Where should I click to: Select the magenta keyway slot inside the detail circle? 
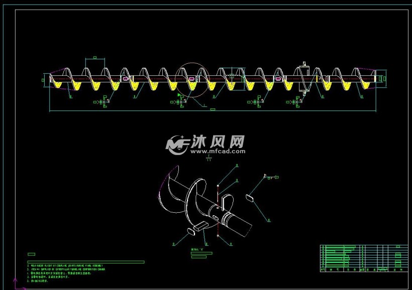[x=191, y=78]
